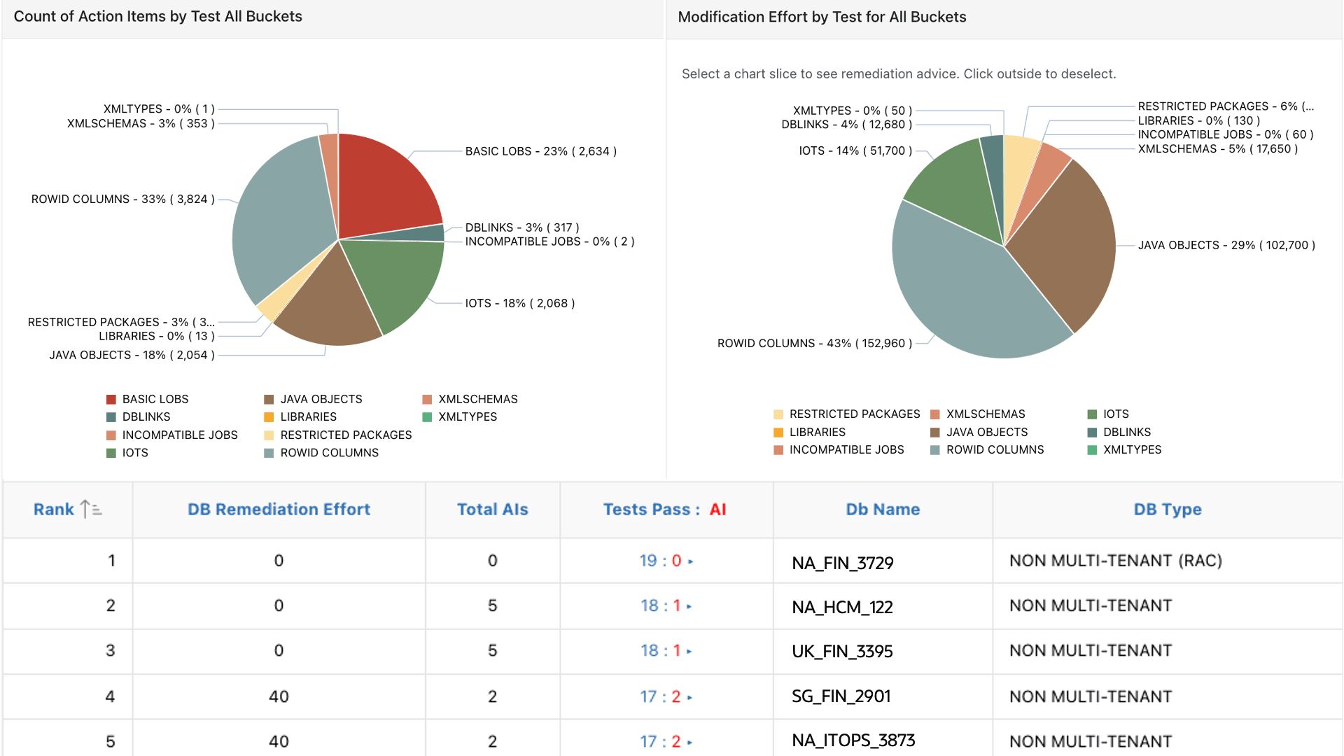Expand the 19 : 0 tests arrow

(690, 561)
